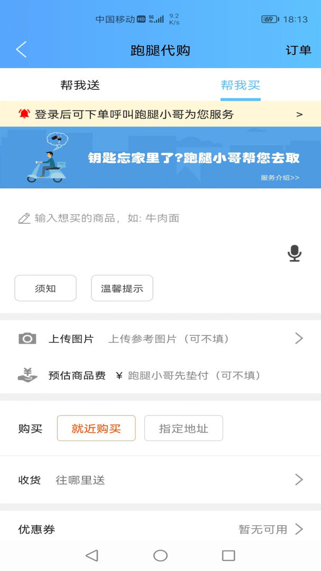Viewport: 321px width, 571px height.
Task: Tap the 温馨提示 tips button
Action: click(x=122, y=288)
